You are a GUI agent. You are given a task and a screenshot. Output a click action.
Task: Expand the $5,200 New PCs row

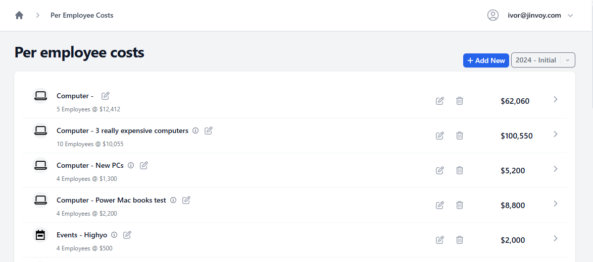click(x=556, y=169)
